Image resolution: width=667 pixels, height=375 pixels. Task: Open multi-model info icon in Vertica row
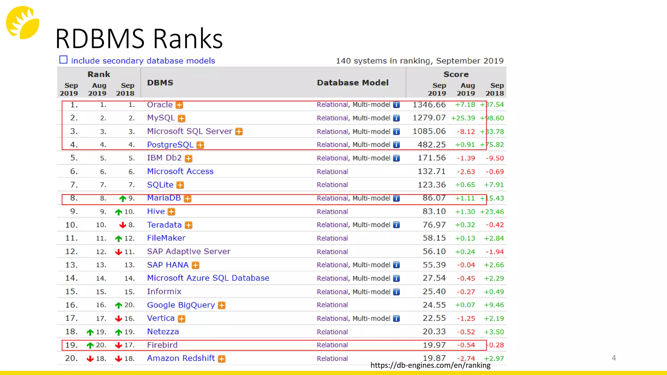point(396,319)
